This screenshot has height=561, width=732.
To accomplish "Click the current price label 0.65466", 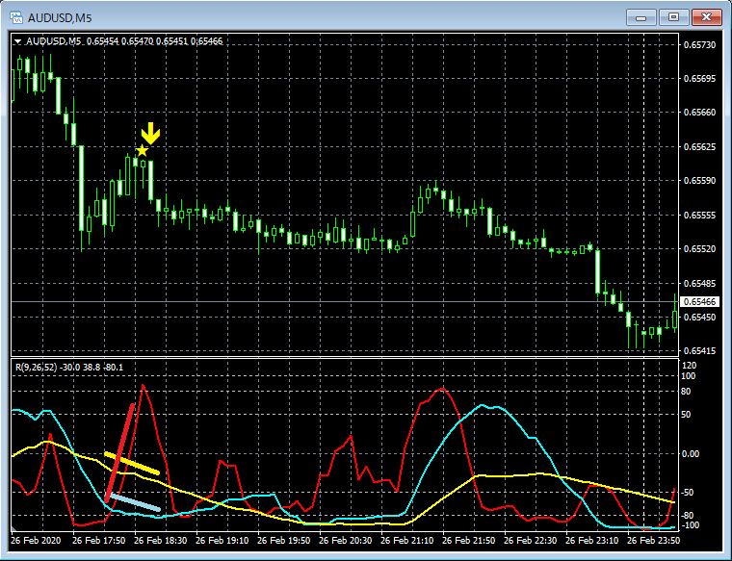I will 699,302.
